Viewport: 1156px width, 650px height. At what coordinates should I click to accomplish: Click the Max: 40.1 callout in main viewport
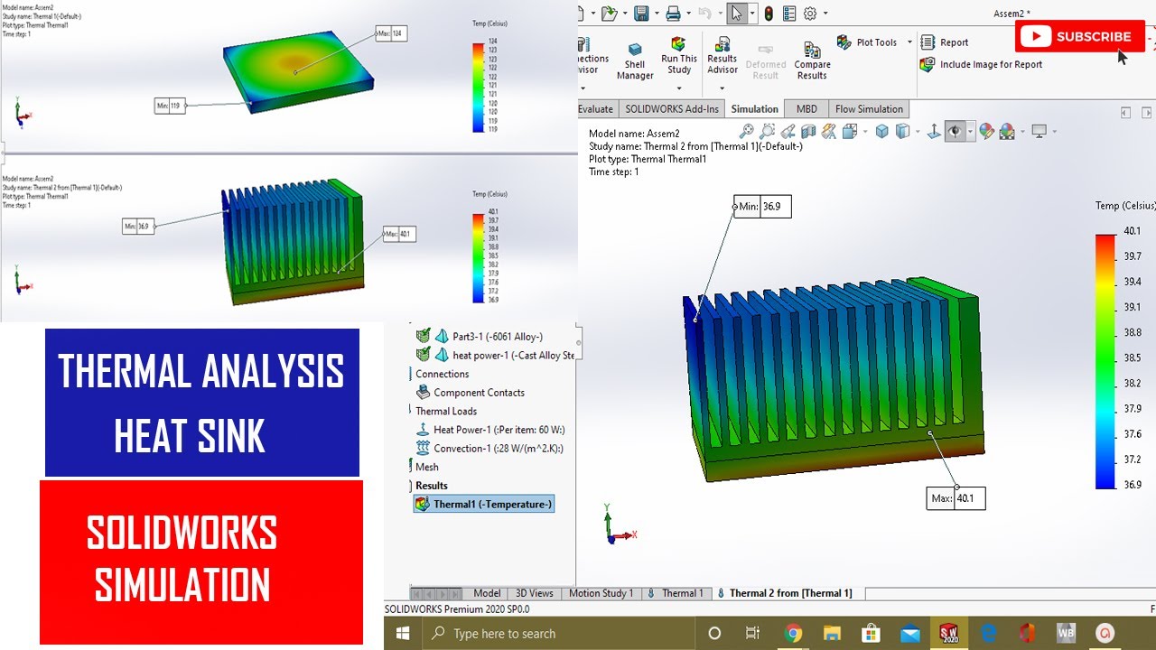coord(956,498)
